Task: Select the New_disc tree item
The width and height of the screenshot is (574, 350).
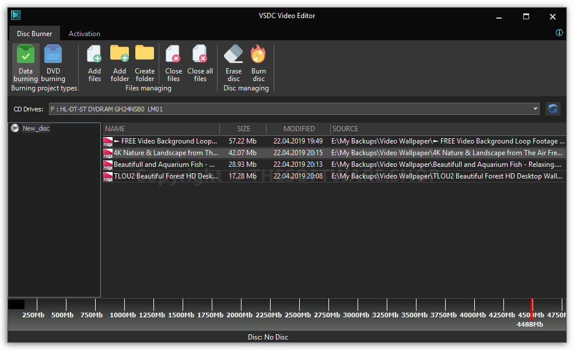Action: point(36,128)
